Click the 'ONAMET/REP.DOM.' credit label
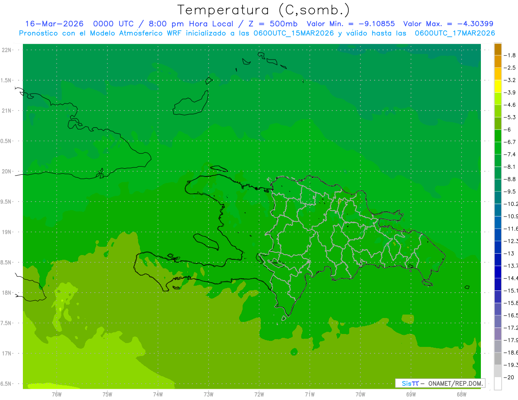518x400 pixels. (455, 383)
